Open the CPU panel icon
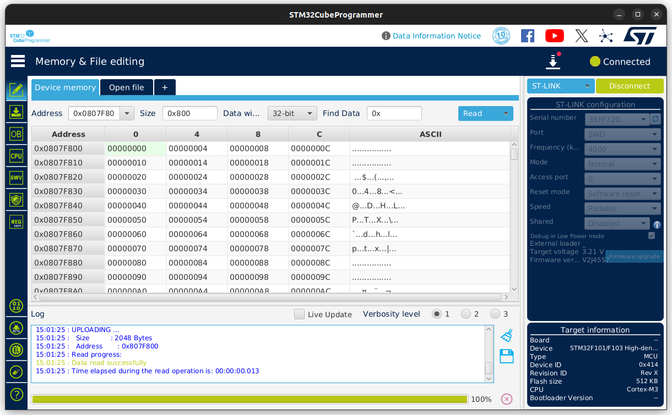The image size is (672, 415). click(x=17, y=156)
